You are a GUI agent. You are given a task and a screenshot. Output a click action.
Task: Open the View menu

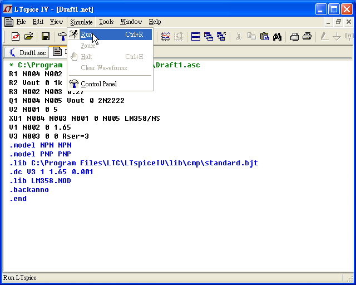point(56,22)
